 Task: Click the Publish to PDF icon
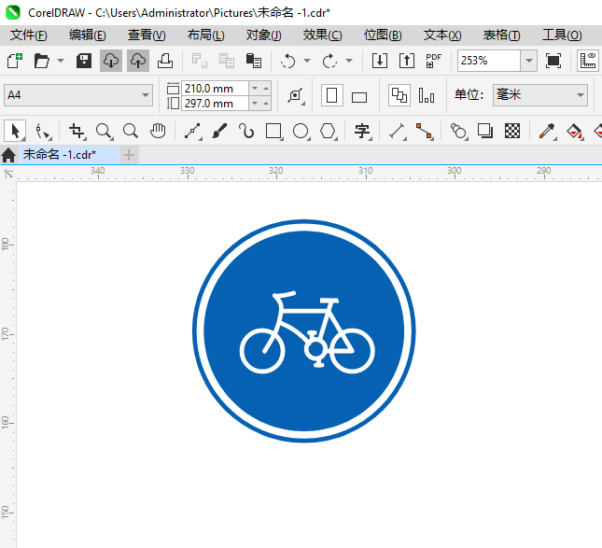(x=434, y=61)
